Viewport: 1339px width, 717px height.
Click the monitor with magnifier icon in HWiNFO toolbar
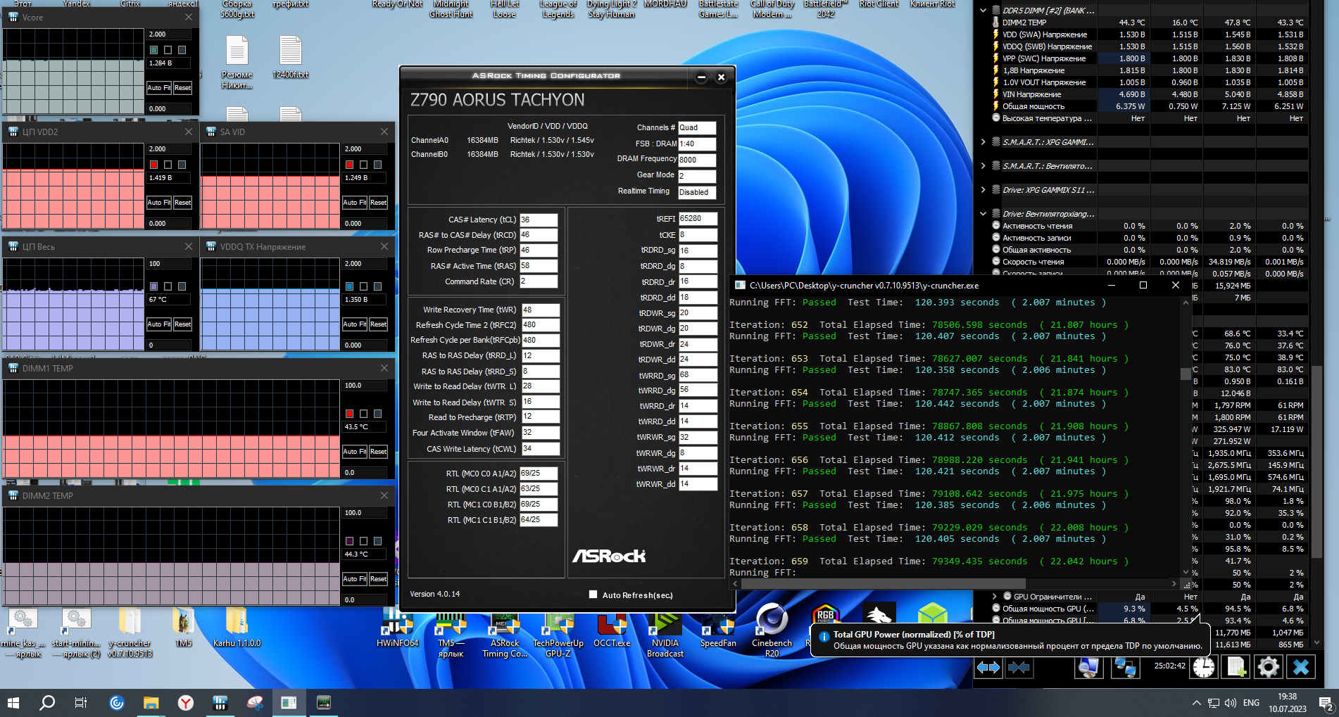click(1089, 667)
